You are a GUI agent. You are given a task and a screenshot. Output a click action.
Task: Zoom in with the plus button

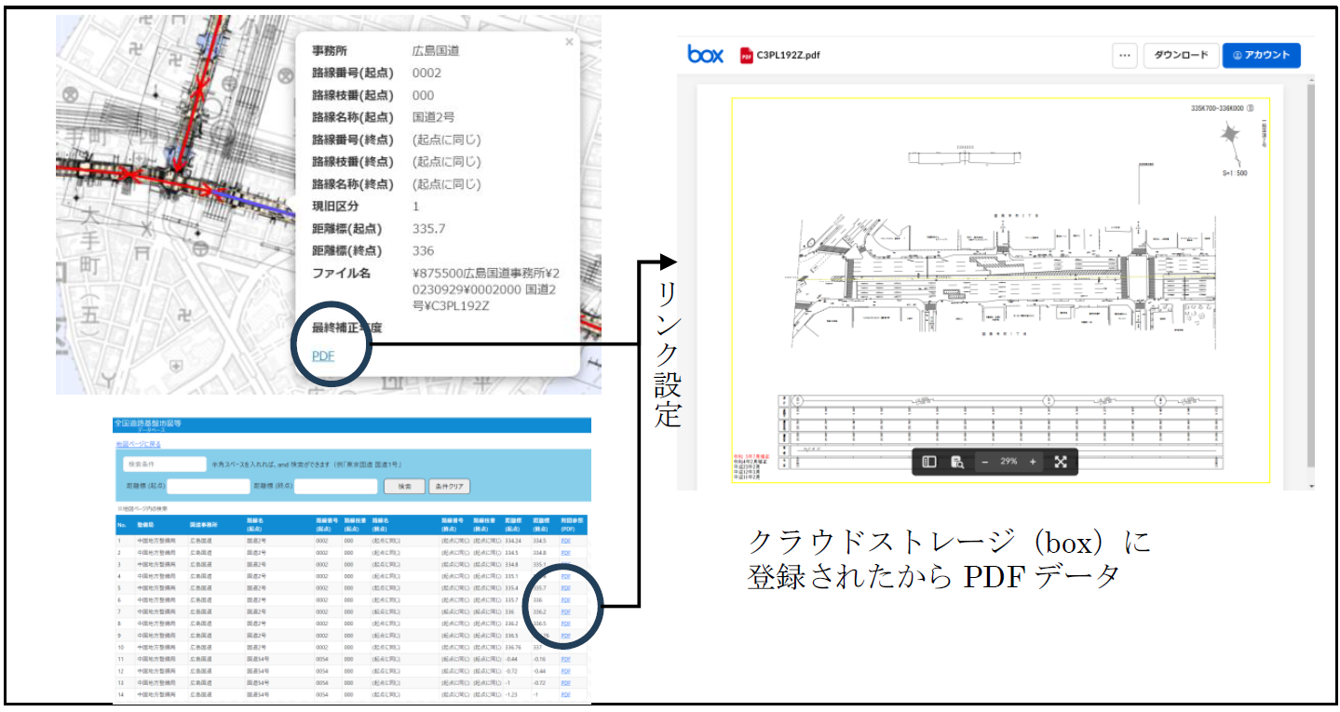1033,462
